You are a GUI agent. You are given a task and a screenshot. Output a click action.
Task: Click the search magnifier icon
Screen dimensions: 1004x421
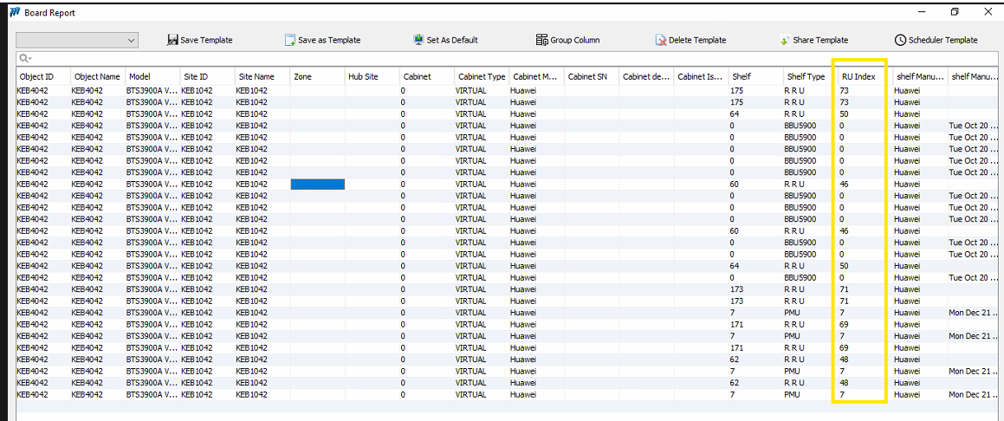25,59
